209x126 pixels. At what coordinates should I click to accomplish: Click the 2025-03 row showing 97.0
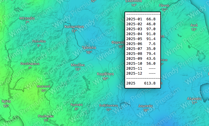[141, 29]
